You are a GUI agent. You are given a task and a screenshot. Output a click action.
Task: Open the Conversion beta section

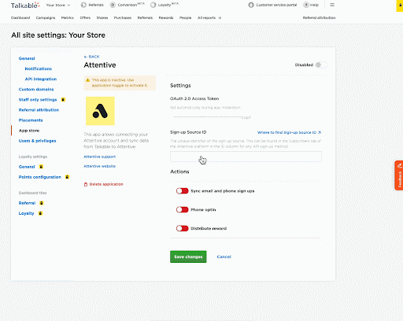(128, 5)
